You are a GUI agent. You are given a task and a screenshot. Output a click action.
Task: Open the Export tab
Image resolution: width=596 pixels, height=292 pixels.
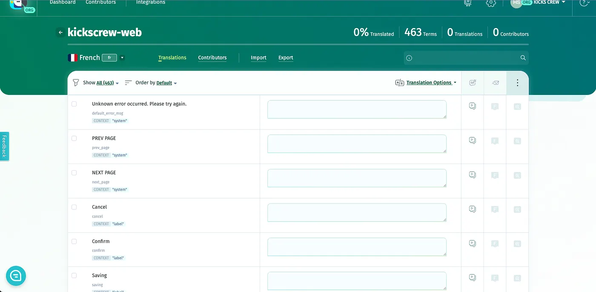tap(286, 57)
